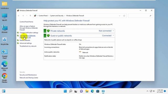Open Turn Windows Defender Firewall on or off
Screen dimensions: 168x94
coord(28,37)
